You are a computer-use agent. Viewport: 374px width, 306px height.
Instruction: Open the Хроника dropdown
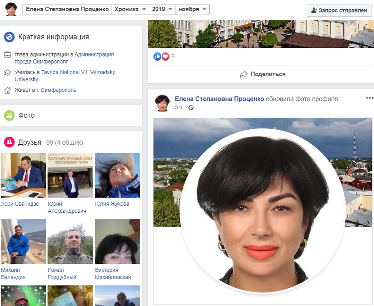click(x=130, y=9)
